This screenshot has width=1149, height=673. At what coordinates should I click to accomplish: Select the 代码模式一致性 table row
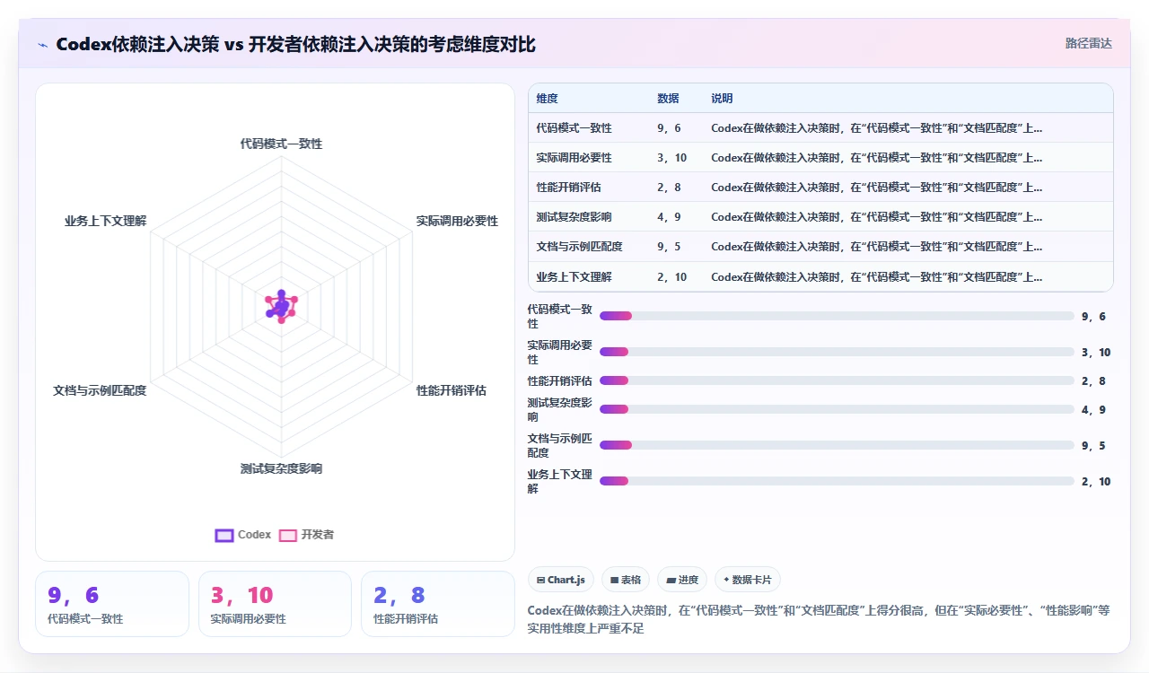pyautogui.click(x=820, y=128)
